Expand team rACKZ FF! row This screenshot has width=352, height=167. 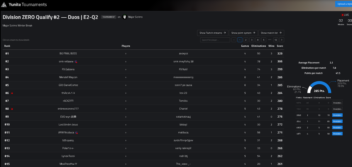[x=143, y=101]
